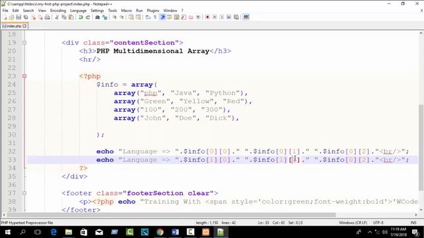Open the Replace dialog toolbar icon

click(105, 17)
